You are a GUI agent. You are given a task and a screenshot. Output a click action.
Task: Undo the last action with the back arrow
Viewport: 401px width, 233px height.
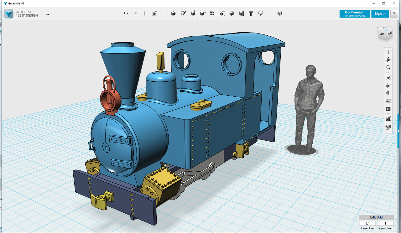[x=126, y=13]
